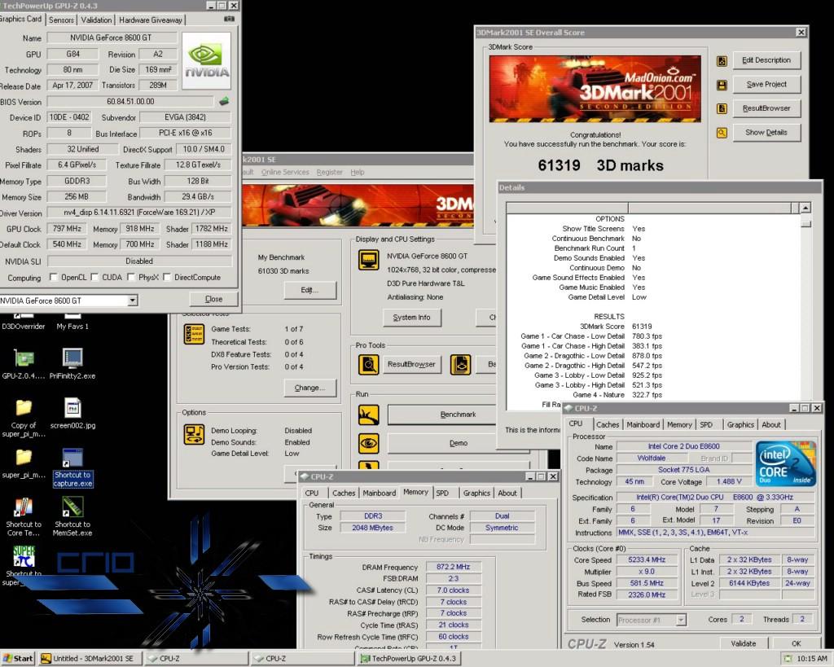Switch to Untitled - 3DMark2001 SE taskbar item
The image size is (834, 667).
tap(90, 659)
